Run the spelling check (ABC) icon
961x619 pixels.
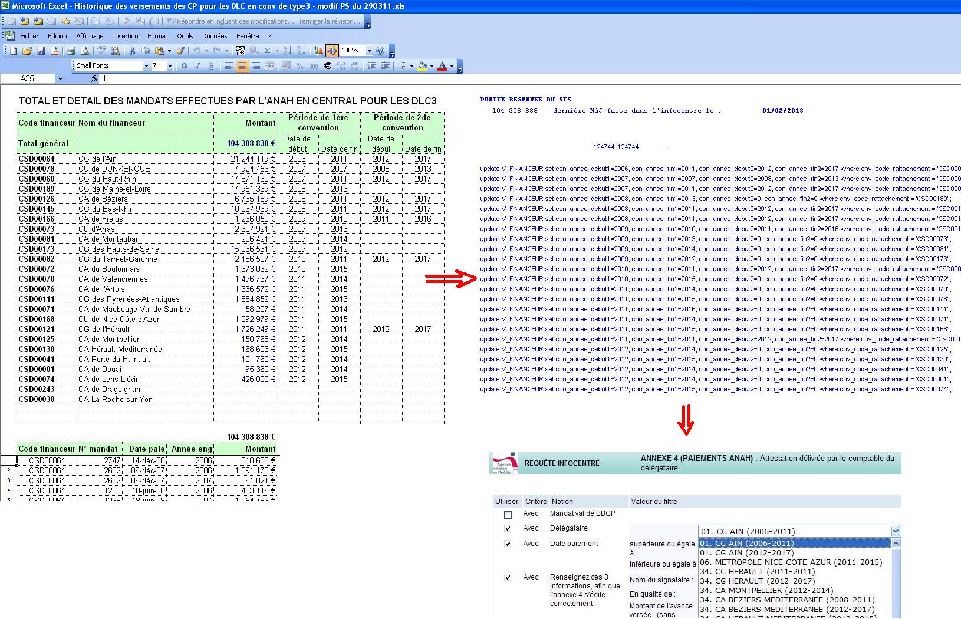tap(101, 51)
